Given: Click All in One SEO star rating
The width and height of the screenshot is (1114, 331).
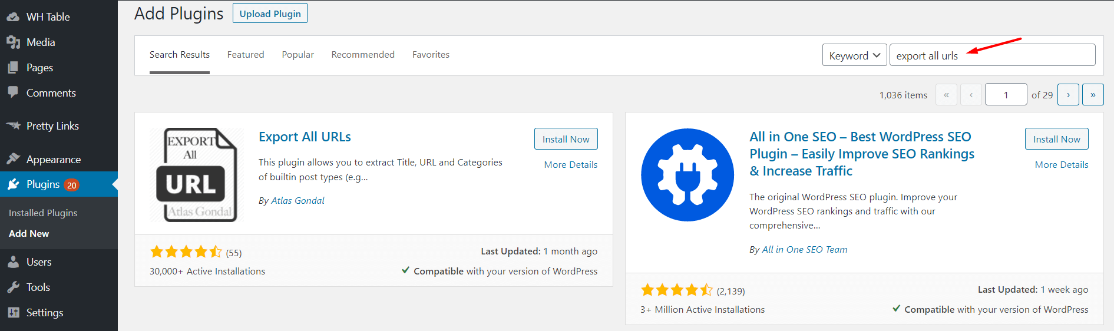Looking at the screenshot, I should [x=677, y=290].
